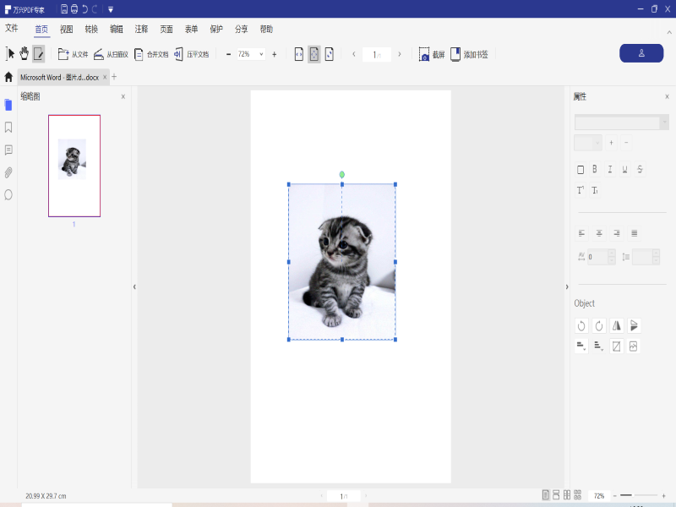This screenshot has height=507, width=676.
Task: Open the comments sidebar panel icon
Action: 8,150
